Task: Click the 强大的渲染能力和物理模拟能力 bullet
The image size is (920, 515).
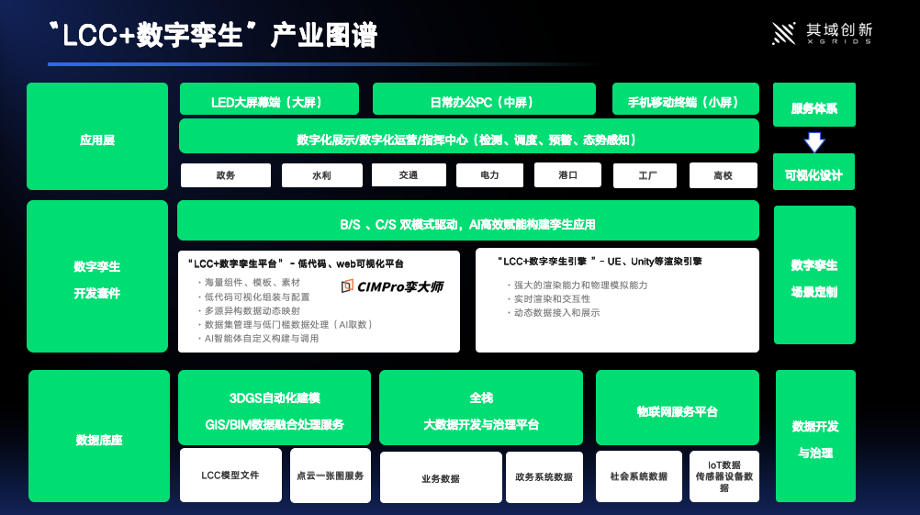Action: pos(577,285)
